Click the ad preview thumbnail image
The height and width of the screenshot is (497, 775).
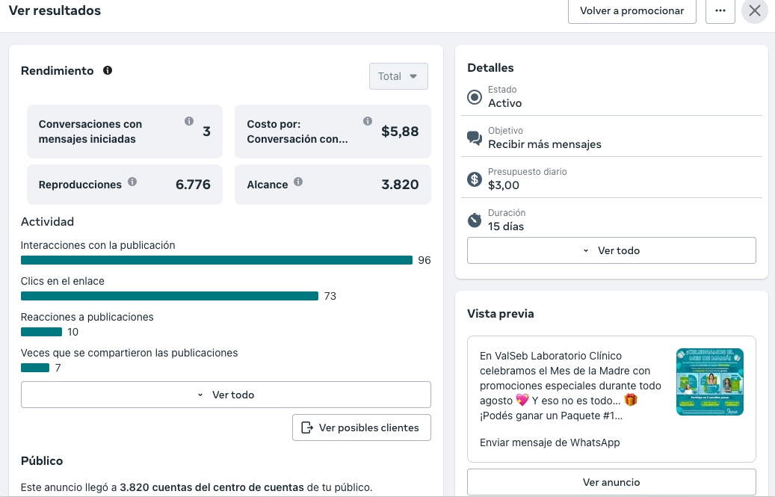709,382
